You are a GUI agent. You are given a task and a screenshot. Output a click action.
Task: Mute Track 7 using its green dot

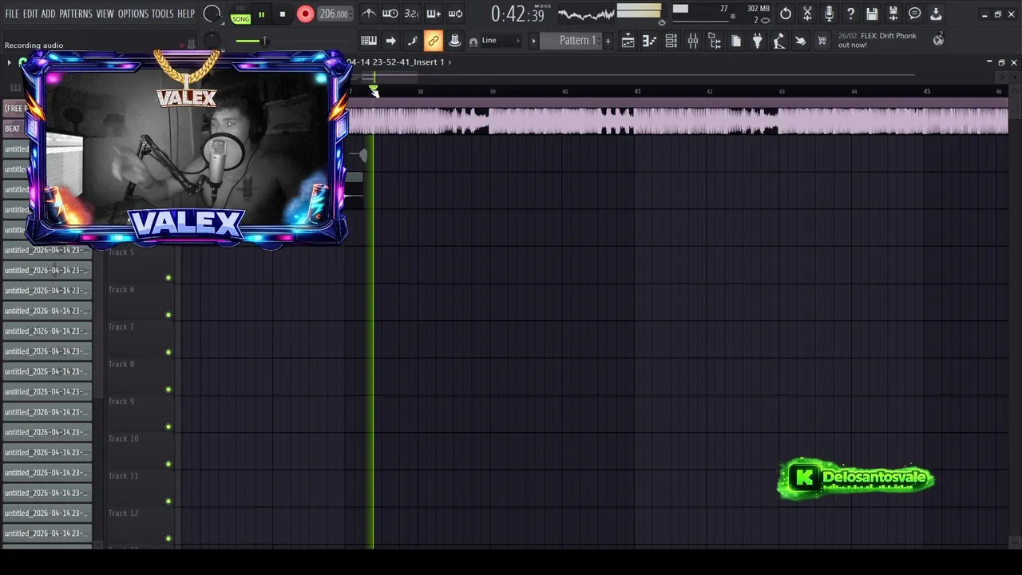coord(168,352)
